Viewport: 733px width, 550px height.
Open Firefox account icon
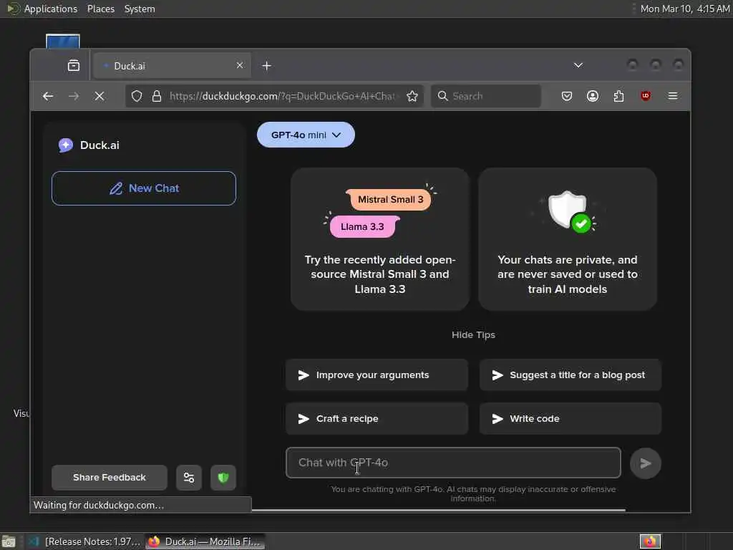point(592,97)
